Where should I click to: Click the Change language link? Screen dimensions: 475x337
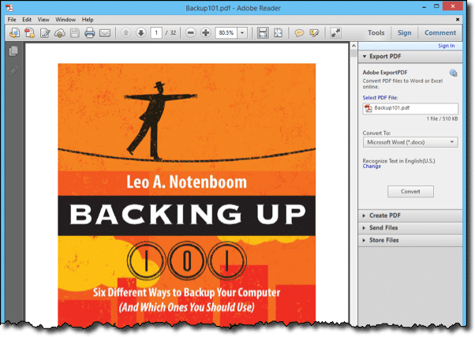tap(372, 167)
